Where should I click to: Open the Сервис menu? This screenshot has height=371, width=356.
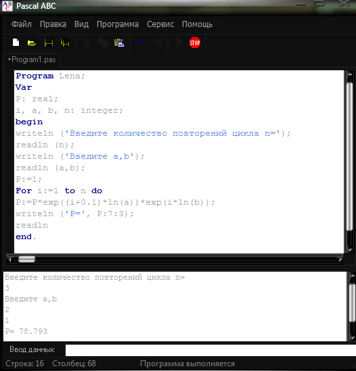tap(160, 24)
